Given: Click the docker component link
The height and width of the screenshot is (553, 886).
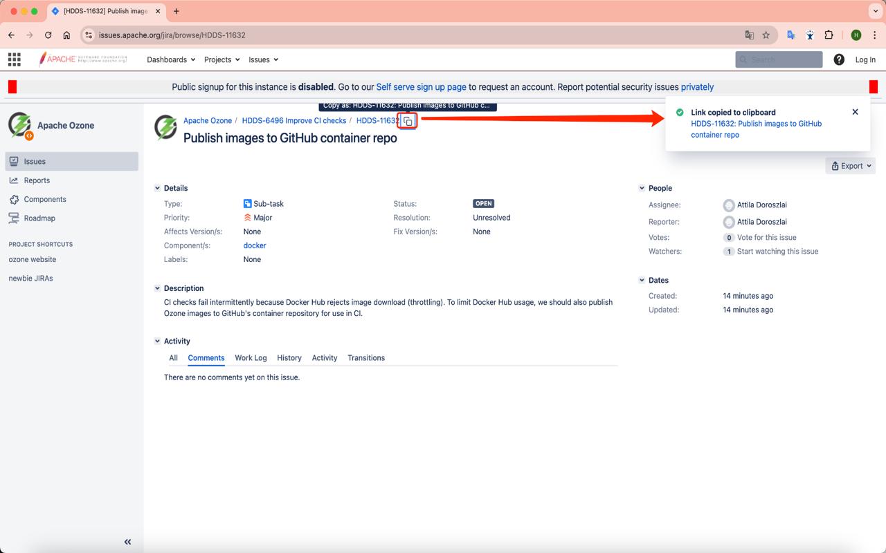Looking at the screenshot, I should (254, 245).
